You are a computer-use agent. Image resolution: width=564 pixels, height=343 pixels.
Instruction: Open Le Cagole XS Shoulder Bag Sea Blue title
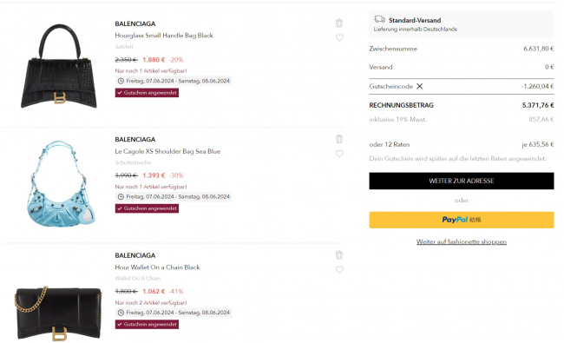167,151
